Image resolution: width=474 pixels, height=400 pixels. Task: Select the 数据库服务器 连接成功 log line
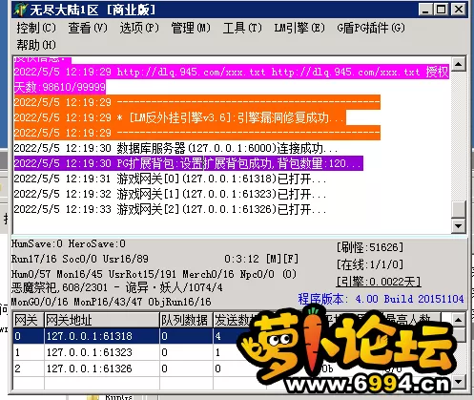tap(175, 148)
